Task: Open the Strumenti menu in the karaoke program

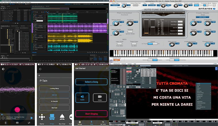Action: click(124, 64)
